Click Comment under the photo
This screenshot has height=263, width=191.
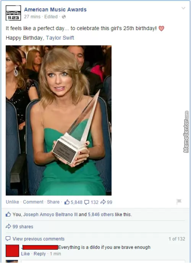pos(33,202)
